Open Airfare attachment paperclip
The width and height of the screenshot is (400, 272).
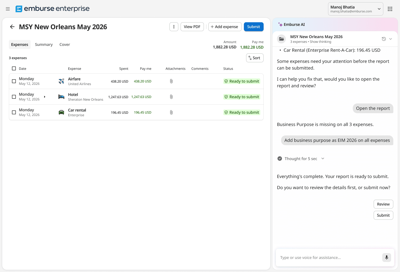(x=171, y=81)
